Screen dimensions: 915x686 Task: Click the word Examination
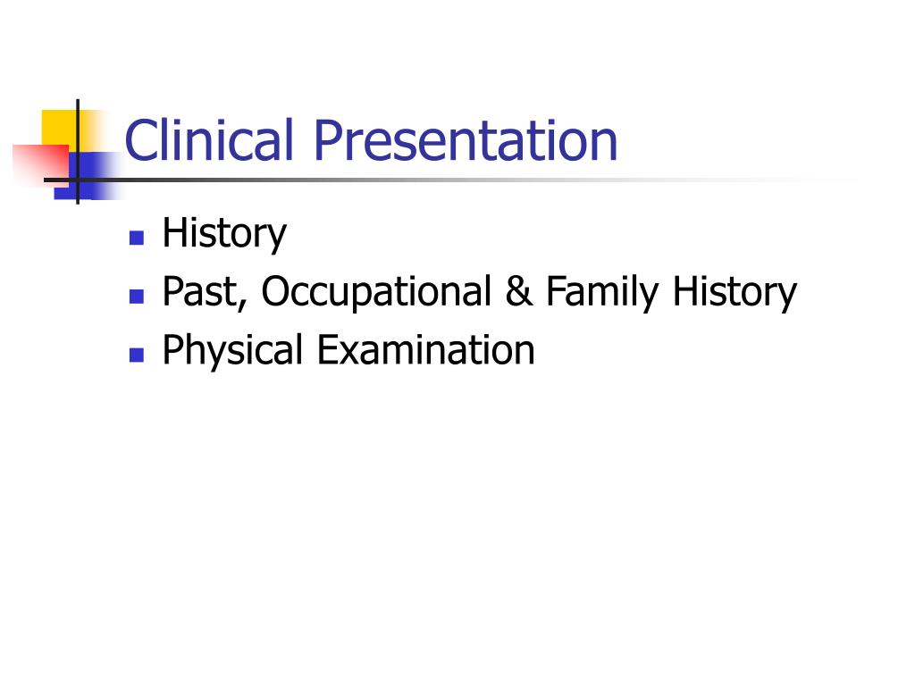click(425, 350)
